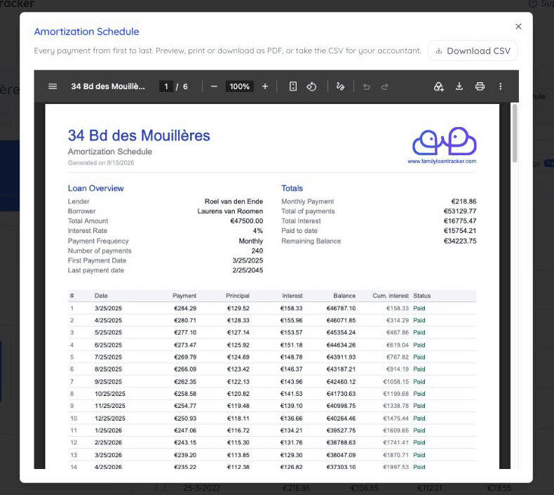Screen dimensions: 554x495
Task: Click the 100% zoom level field
Action: [240, 86]
